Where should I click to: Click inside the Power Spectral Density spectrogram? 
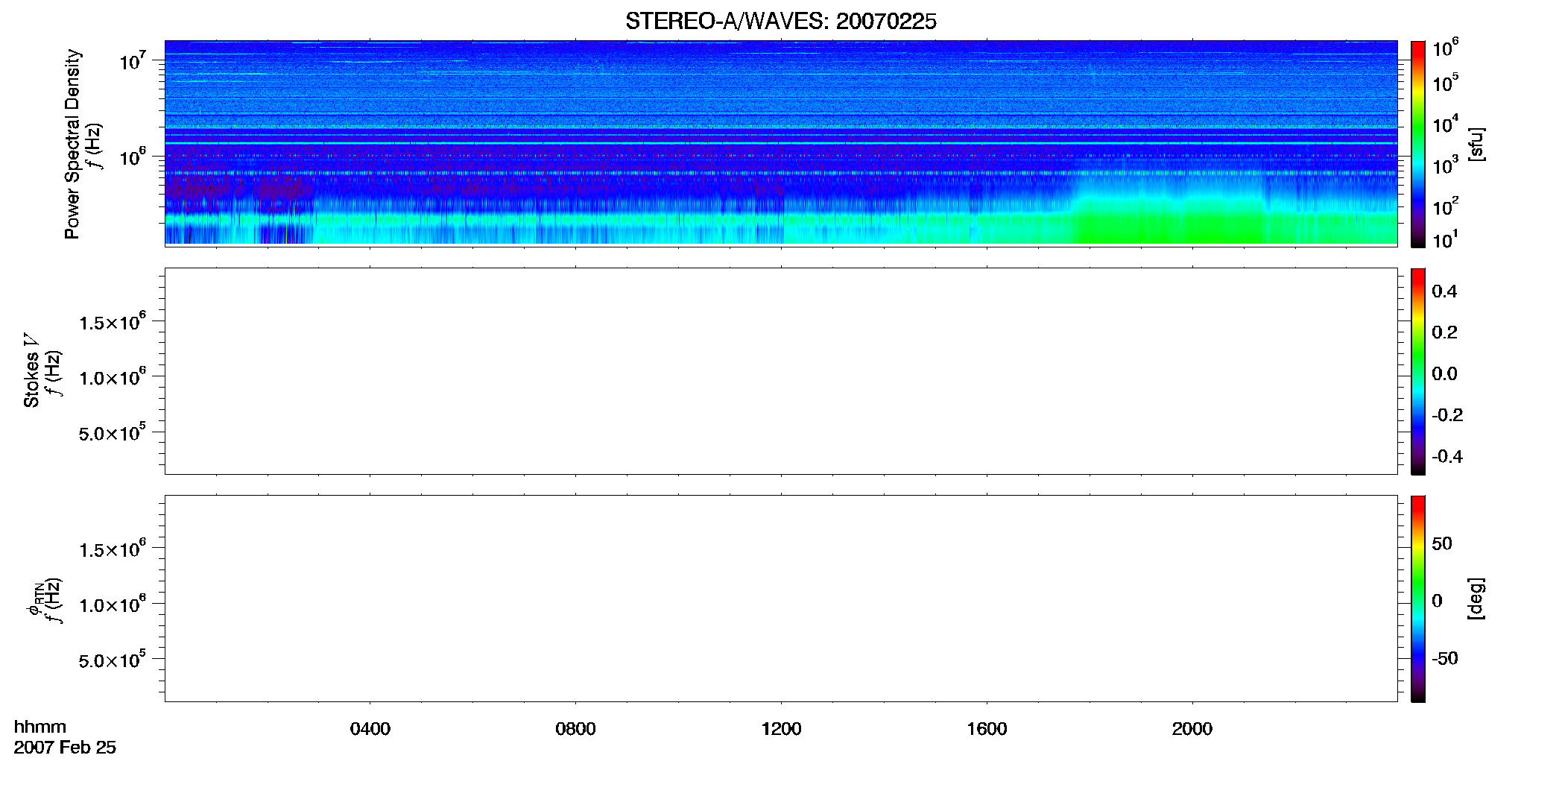[781, 142]
